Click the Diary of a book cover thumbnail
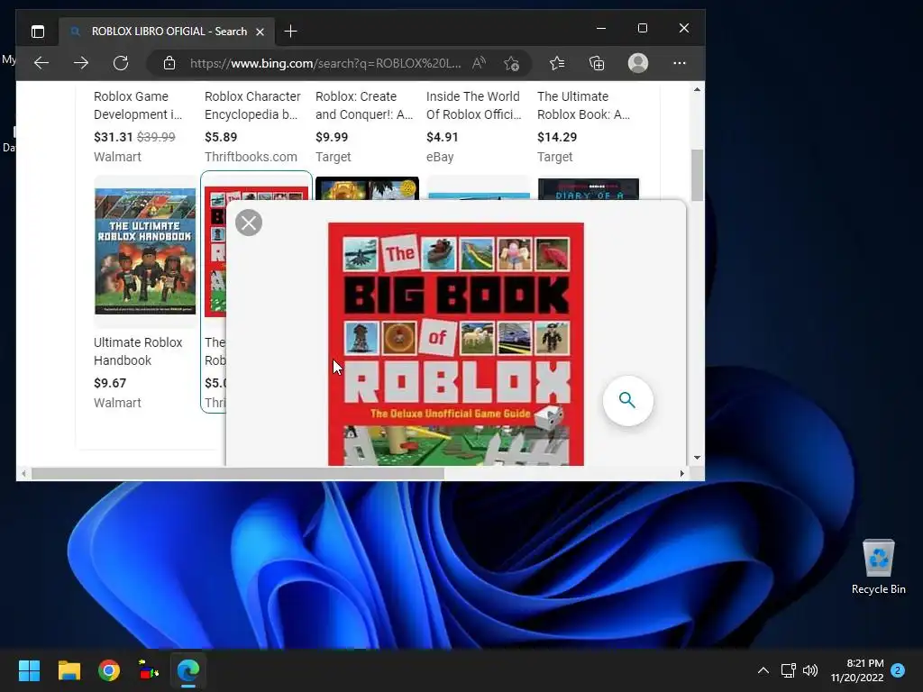 pyautogui.click(x=588, y=189)
